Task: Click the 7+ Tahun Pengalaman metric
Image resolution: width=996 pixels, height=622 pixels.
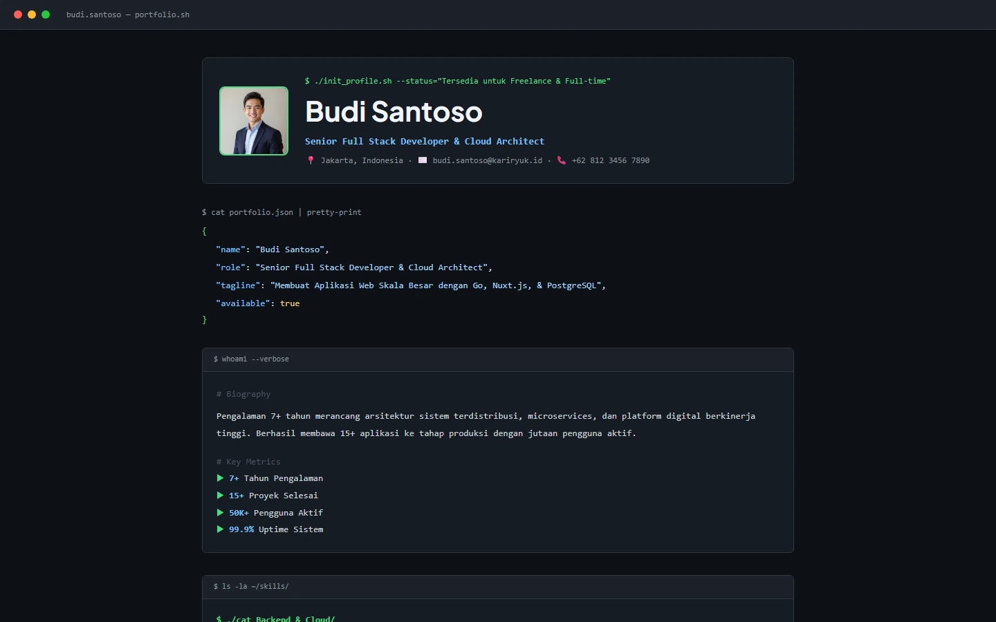Action: 270,478
